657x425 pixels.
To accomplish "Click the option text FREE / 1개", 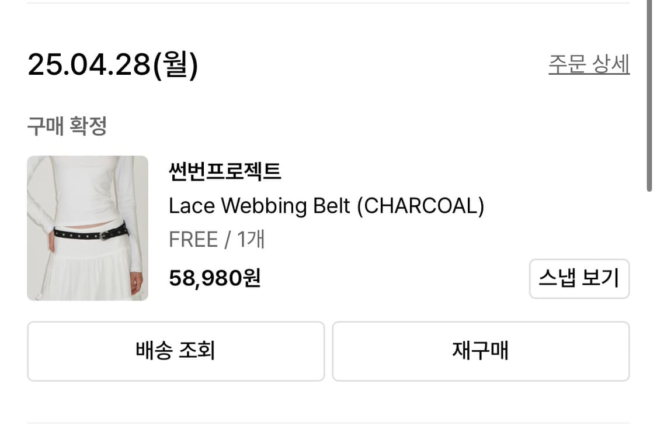I will click(216, 239).
